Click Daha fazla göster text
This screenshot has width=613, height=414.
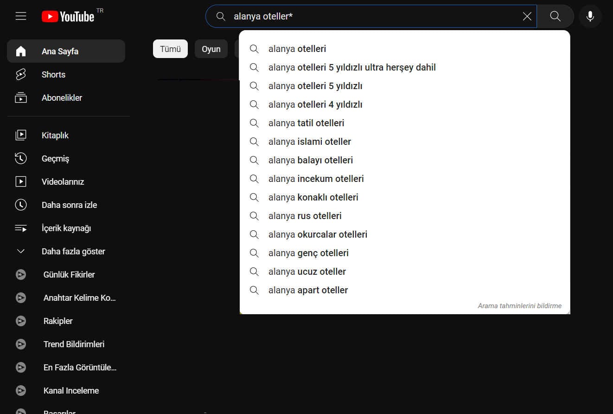(73, 252)
